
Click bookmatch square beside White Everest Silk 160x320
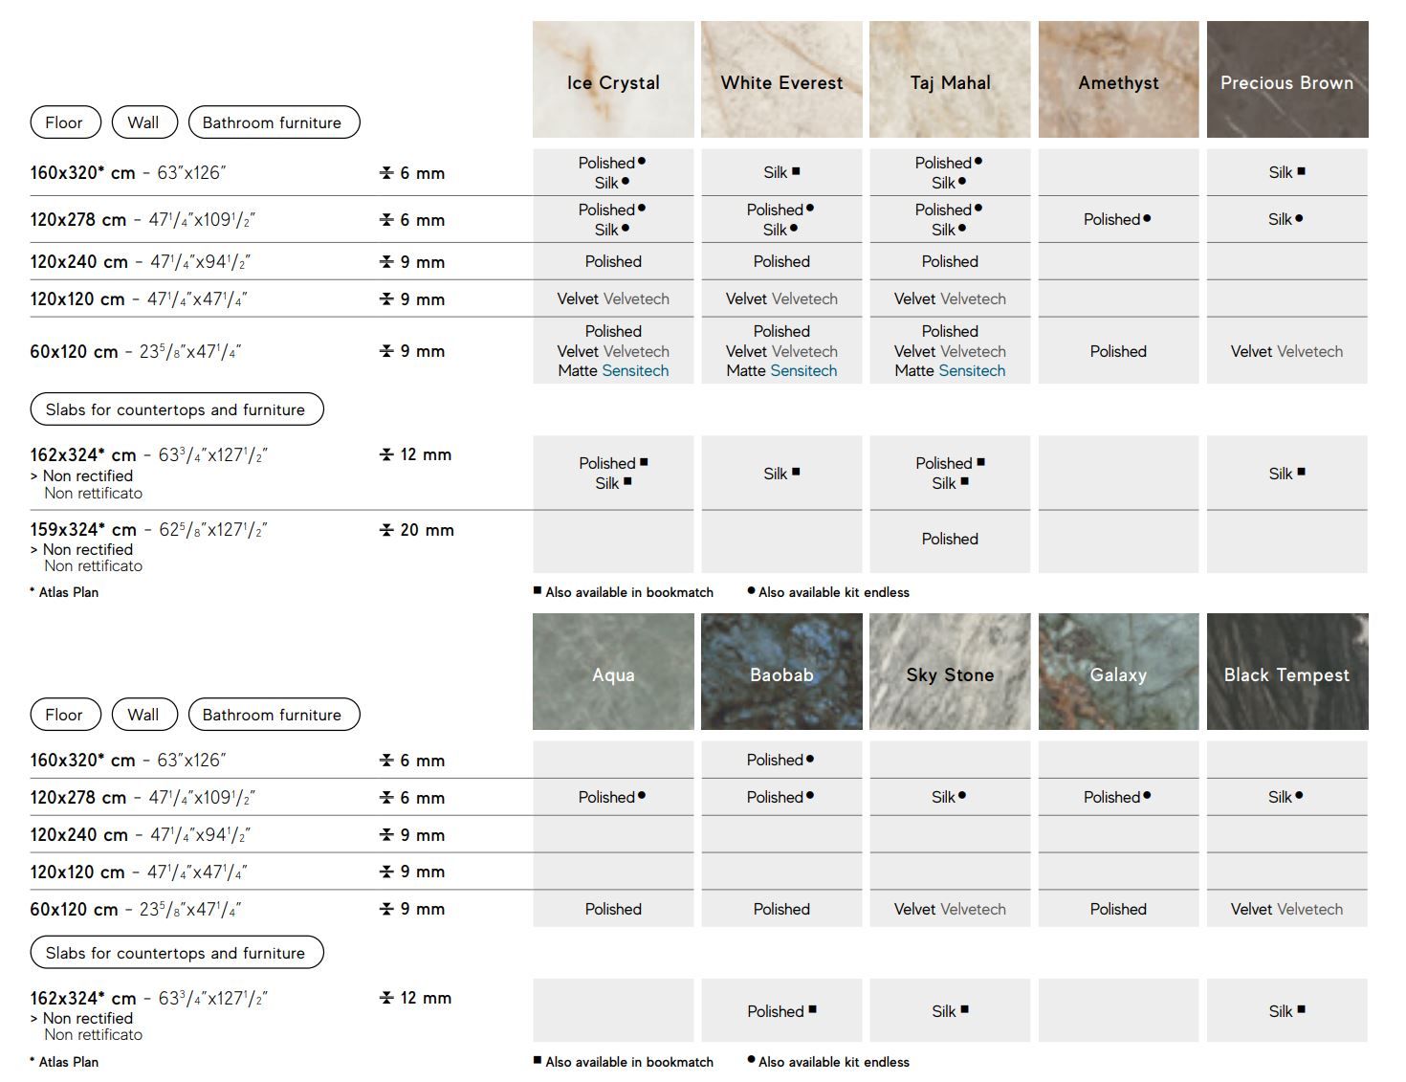(x=796, y=172)
